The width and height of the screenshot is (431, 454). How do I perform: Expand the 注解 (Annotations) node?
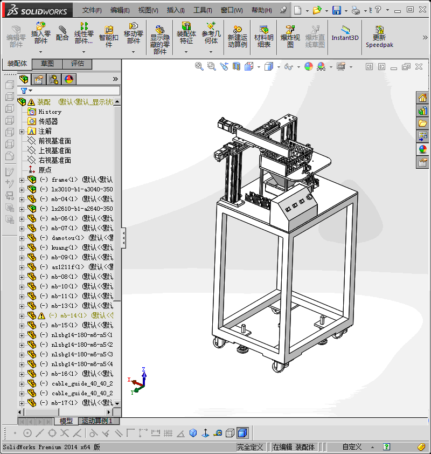coord(22,132)
